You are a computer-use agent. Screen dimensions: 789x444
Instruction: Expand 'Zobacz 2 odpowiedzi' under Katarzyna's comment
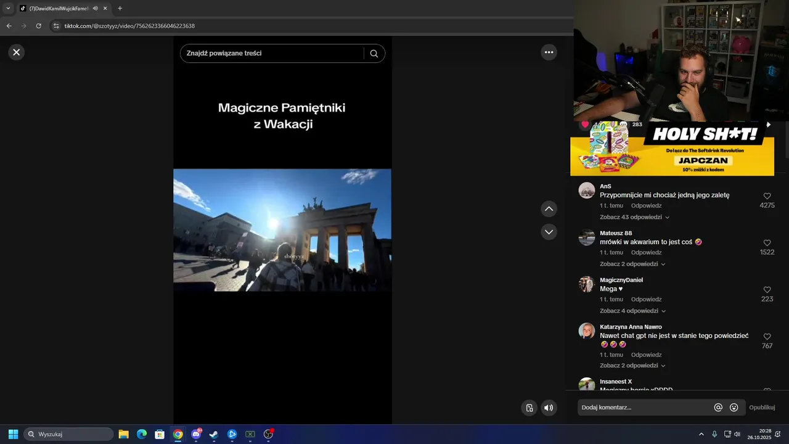[632, 366]
